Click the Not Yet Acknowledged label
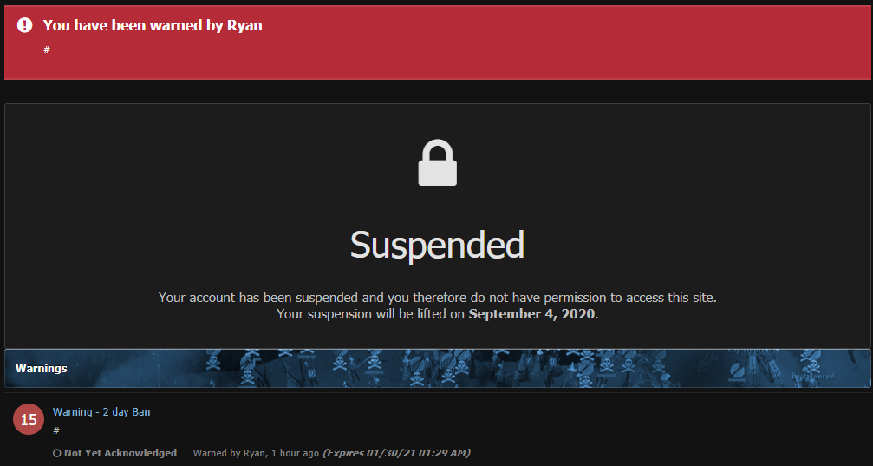The height and width of the screenshot is (466, 873). (x=121, y=453)
